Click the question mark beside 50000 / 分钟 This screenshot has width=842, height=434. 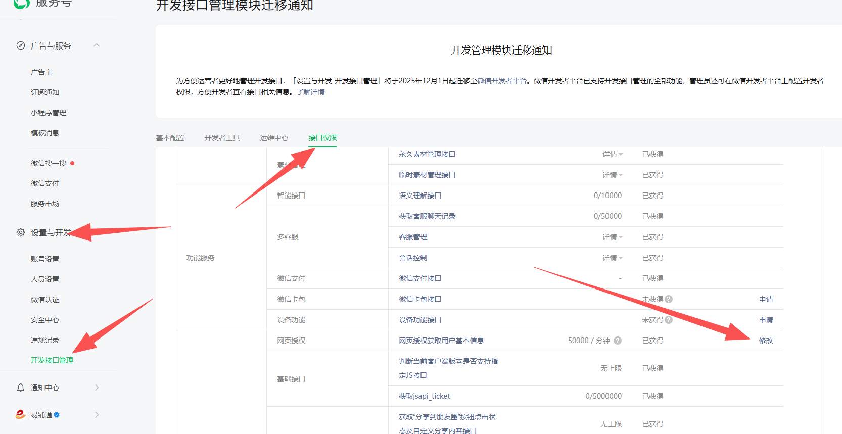[618, 341]
